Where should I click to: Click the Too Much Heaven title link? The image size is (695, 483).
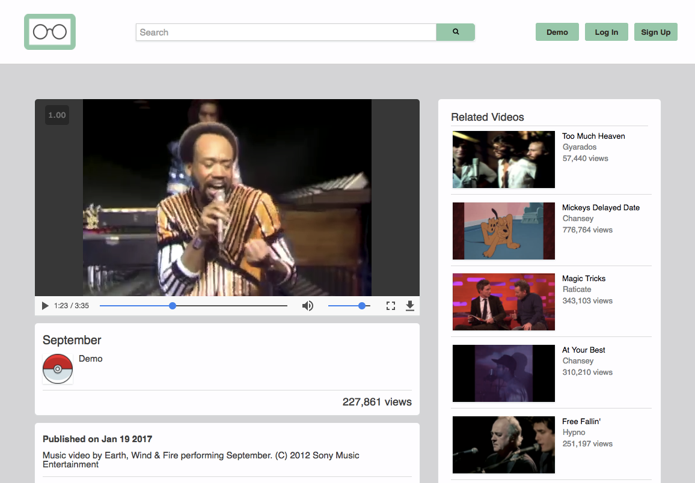[x=593, y=136]
